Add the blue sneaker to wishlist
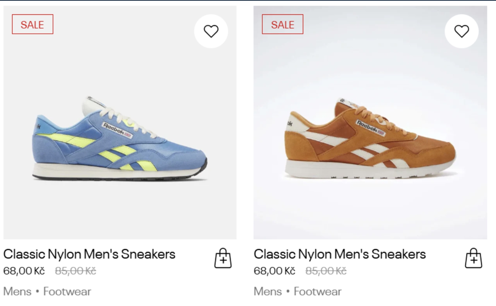The height and width of the screenshot is (306, 496). [211, 31]
